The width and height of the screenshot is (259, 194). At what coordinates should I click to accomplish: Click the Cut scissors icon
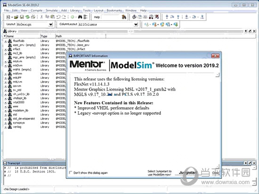(41, 17)
